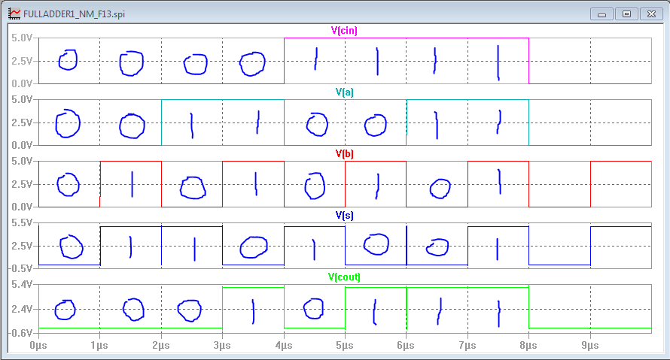
Task: Click the 6µs time axis label
Action: pos(407,345)
